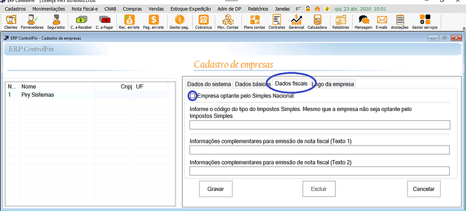Image resolution: width=466 pixels, height=223 pixels.
Task: Open Gestor pag. icon
Action: (x=179, y=22)
